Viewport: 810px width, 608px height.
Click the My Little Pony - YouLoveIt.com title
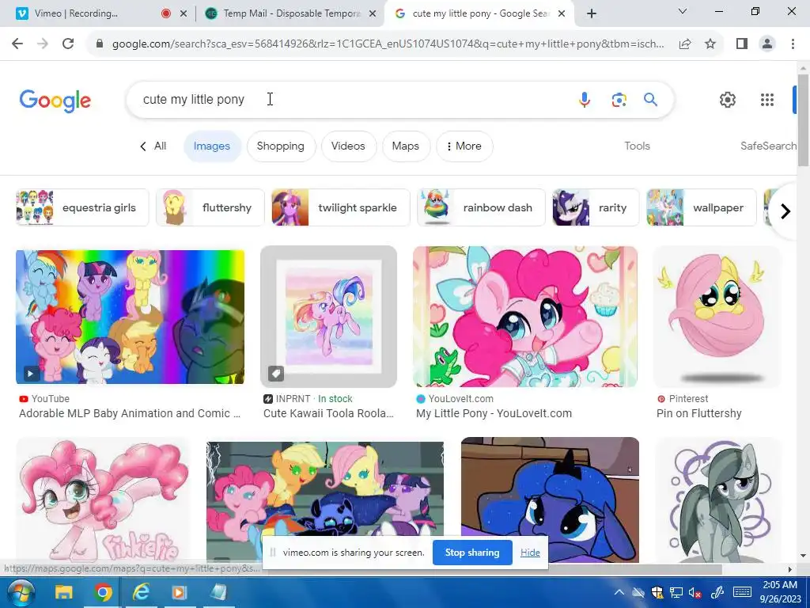[x=494, y=413]
